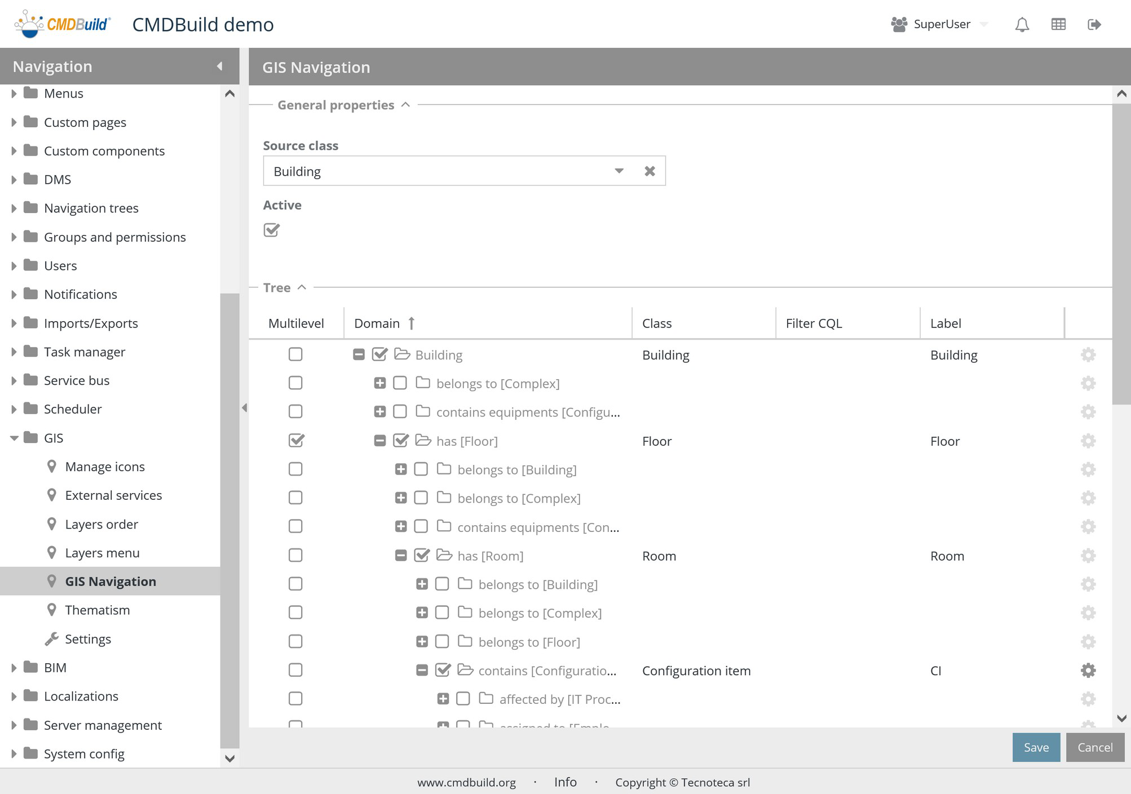Click the Settings wrench icon

52,639
